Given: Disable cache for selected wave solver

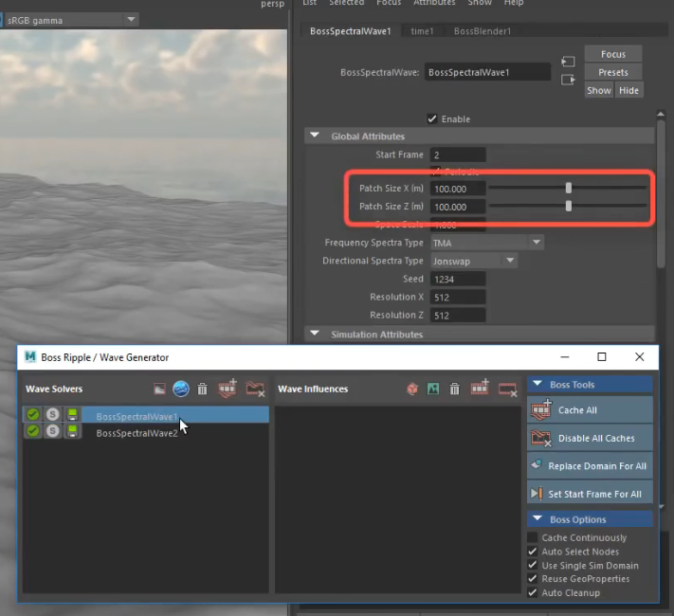Looking at the screenshot, I should point(255,390).
